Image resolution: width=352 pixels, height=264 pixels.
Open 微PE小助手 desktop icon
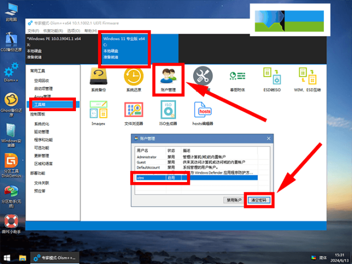coord(11,224)
